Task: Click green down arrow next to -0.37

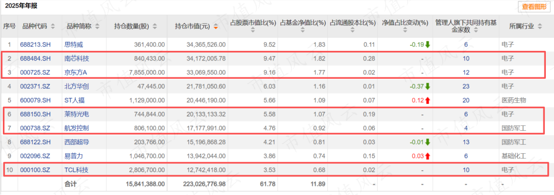Action: (x=428, y=86)
